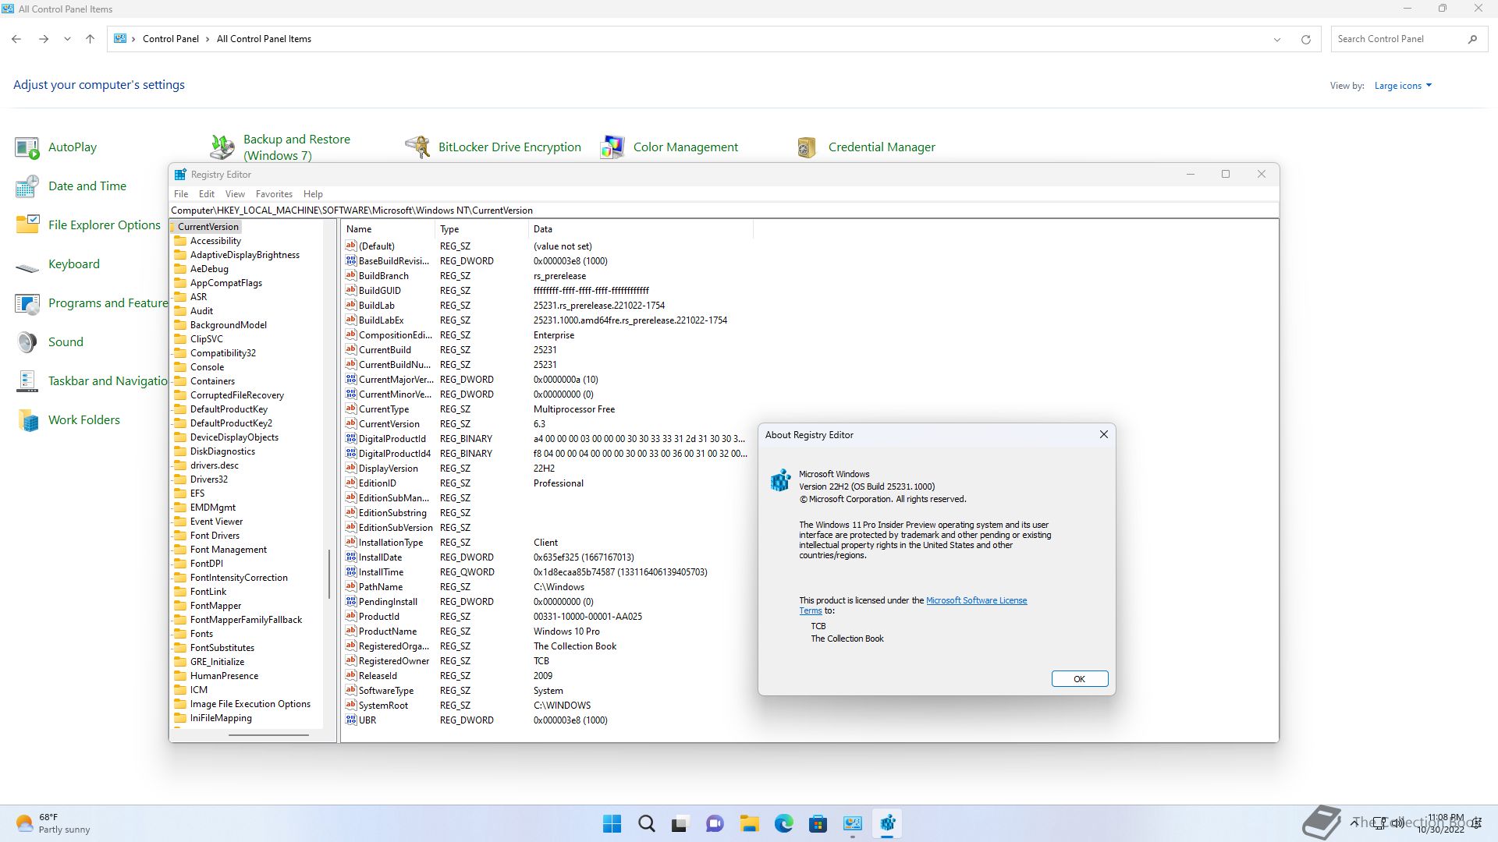The image size is (1498, 842).
Task: Click the All Control Panel Items breadcrumb
Action: click(x=264, y=39)
